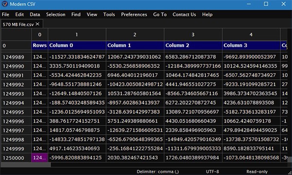292x175 pixels.
Task: Open the Contact Us menu
Action: pos(184,15)
